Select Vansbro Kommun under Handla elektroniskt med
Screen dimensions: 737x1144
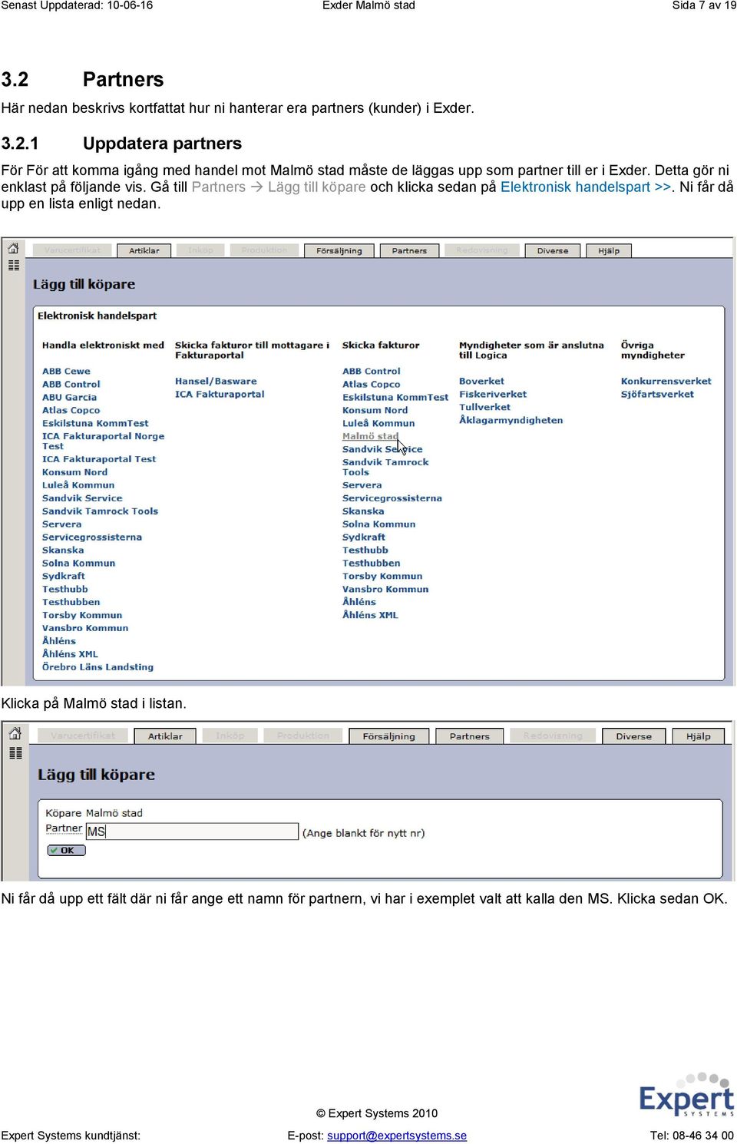(x=85, y=628)
